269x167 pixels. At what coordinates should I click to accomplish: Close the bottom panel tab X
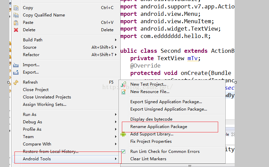(233, 134)
